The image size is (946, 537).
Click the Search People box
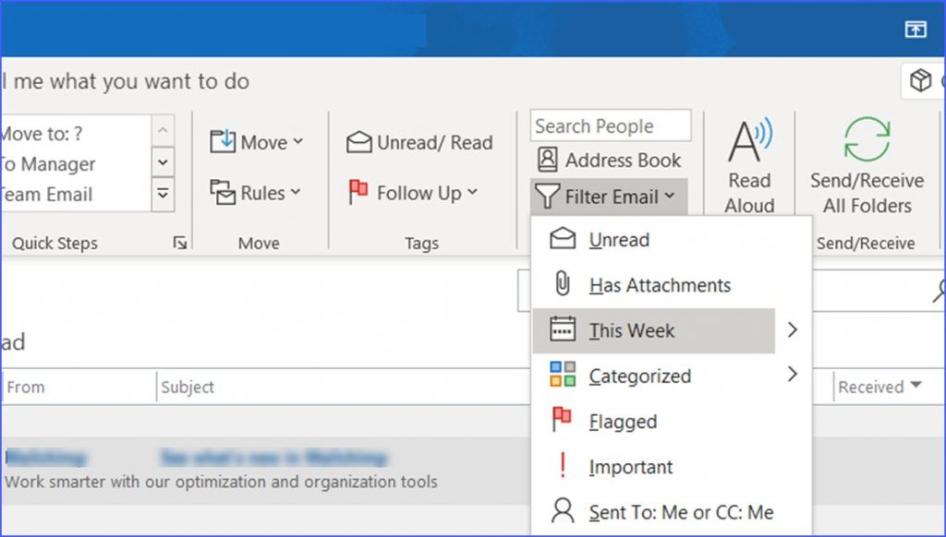click(610, 125)
